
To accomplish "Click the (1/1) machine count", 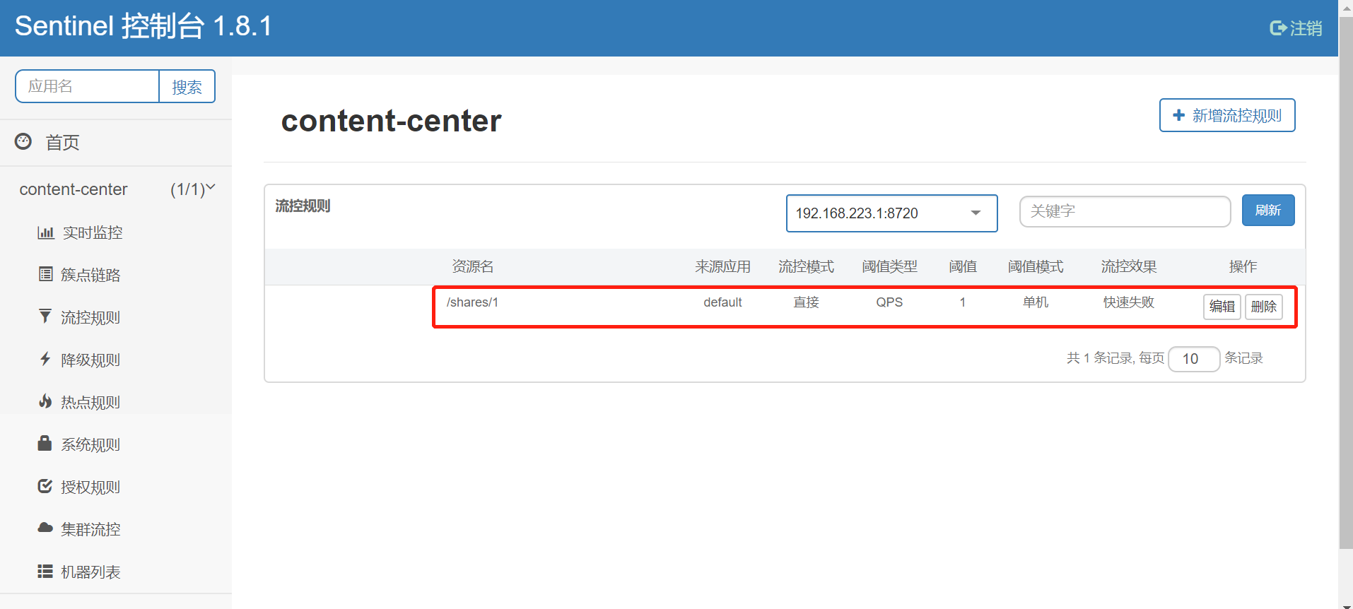I will (x=187, y=189).
